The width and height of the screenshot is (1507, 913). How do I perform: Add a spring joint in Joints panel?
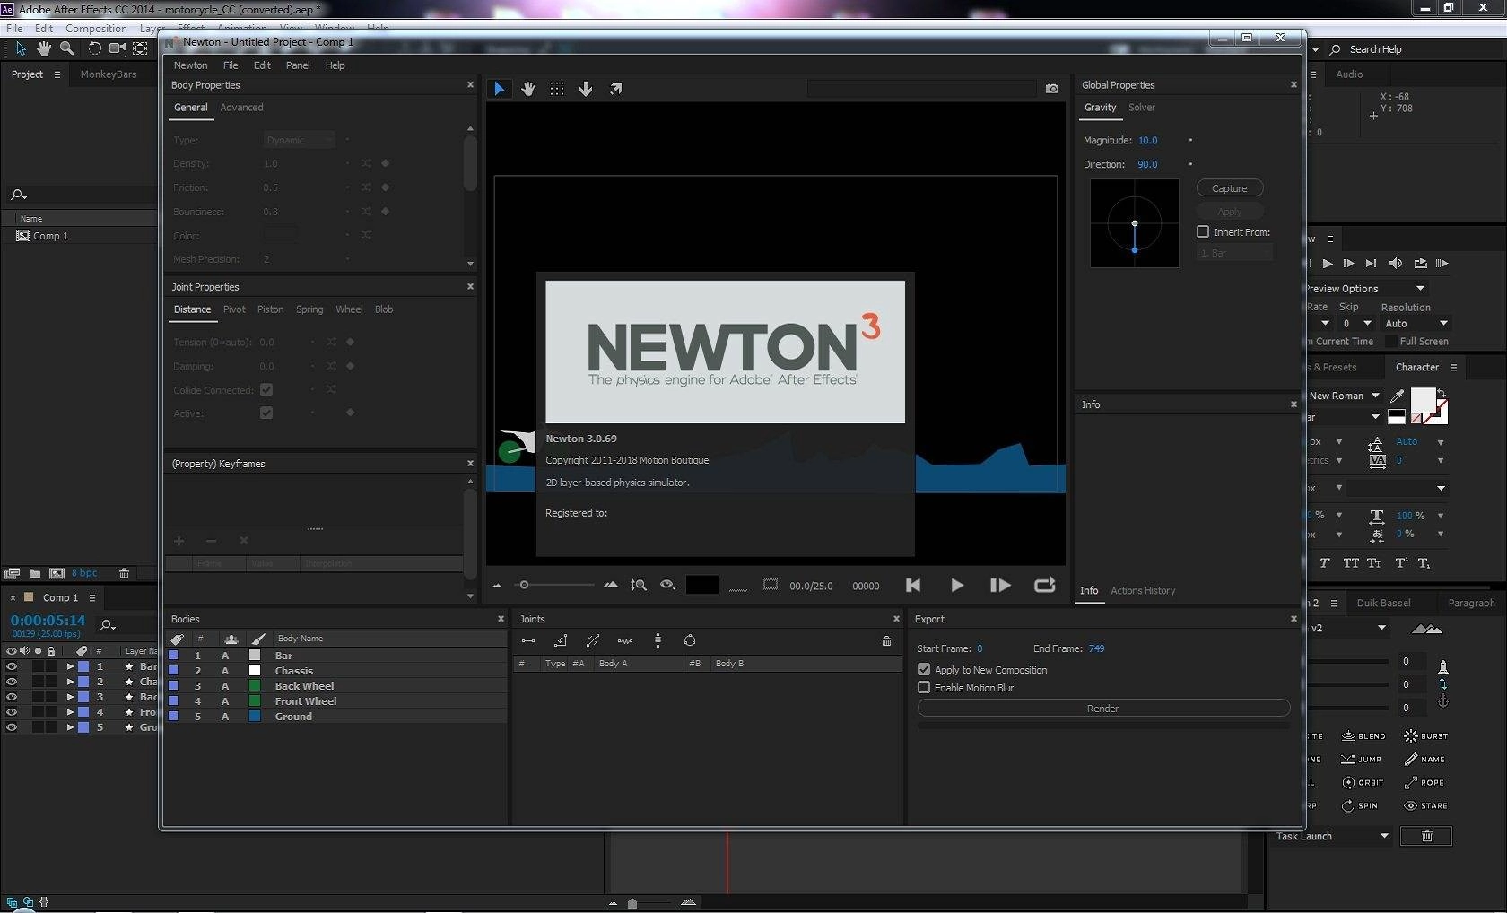click(x=625, y=640)
